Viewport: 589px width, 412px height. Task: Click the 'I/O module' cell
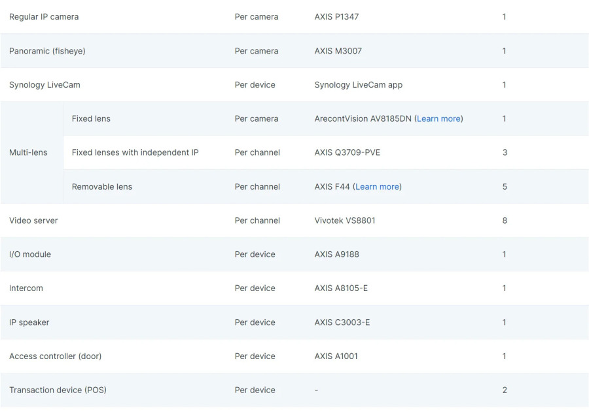30,254
